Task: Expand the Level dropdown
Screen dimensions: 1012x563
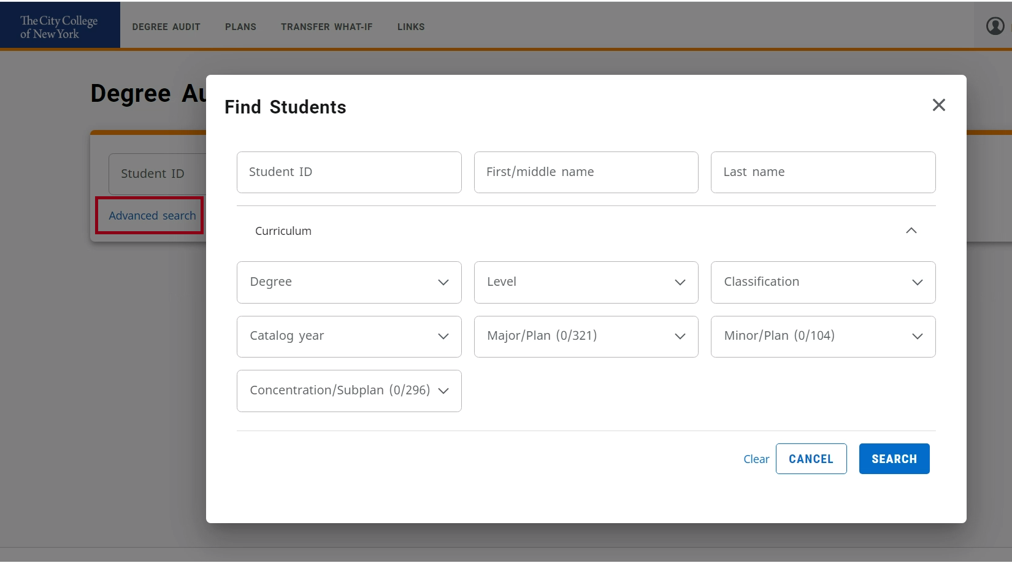Action: 586,282
